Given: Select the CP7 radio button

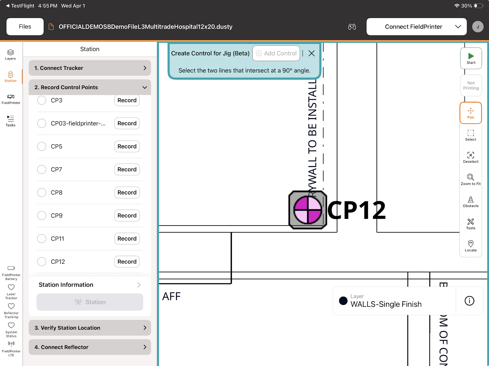Looking at the screenshot, I should pyautogui.click(x=42, y=169).
